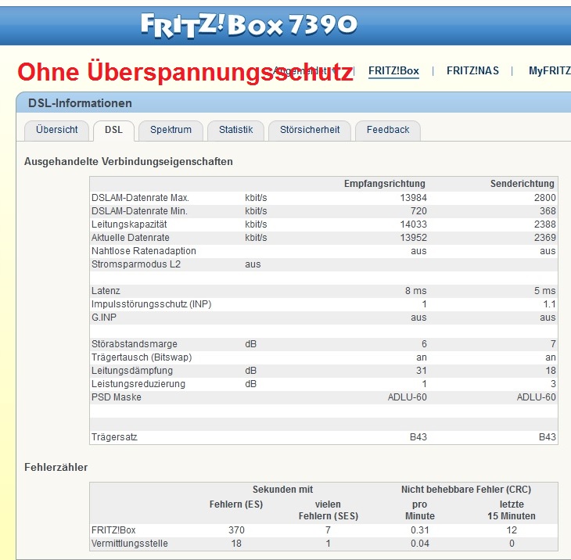Switch to the Feedback tab
Image resolution: width=571 pixels, height=560 pixels.
coord(388,130)
